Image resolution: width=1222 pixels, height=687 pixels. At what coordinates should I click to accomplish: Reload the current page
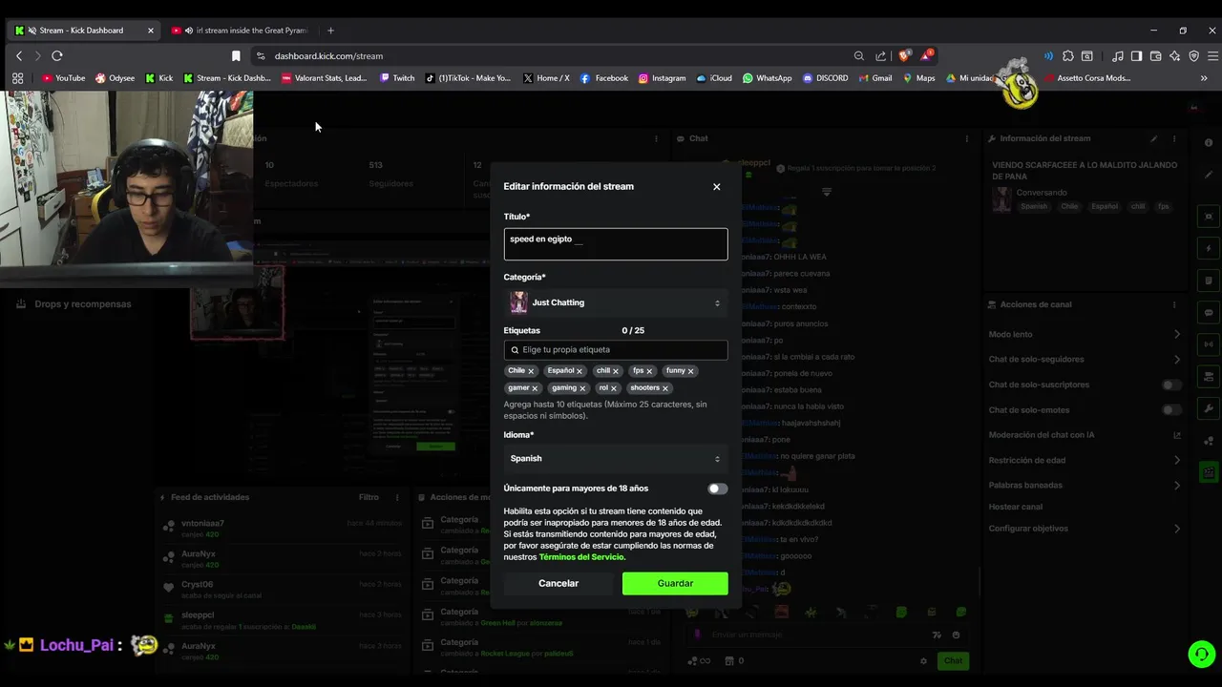(x=57, y=56)
